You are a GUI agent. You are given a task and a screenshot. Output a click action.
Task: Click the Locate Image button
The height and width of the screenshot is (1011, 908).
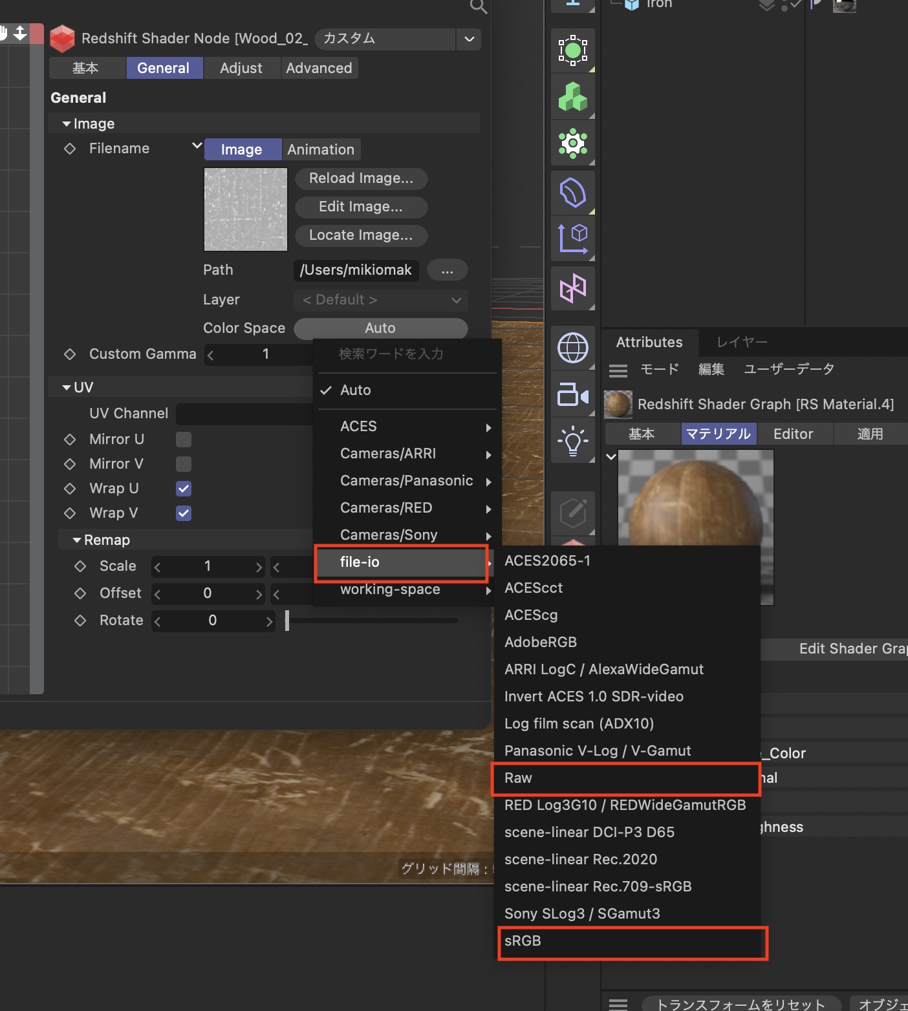361,235
